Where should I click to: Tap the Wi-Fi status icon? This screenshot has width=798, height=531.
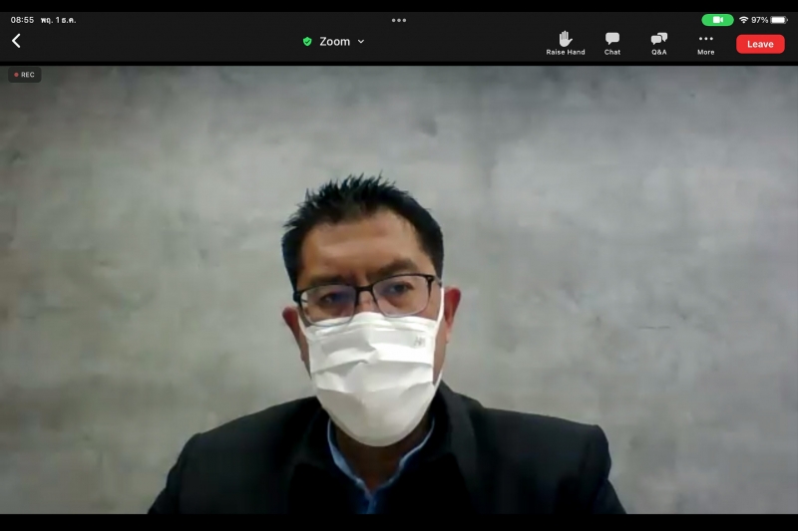pos(744,20)
